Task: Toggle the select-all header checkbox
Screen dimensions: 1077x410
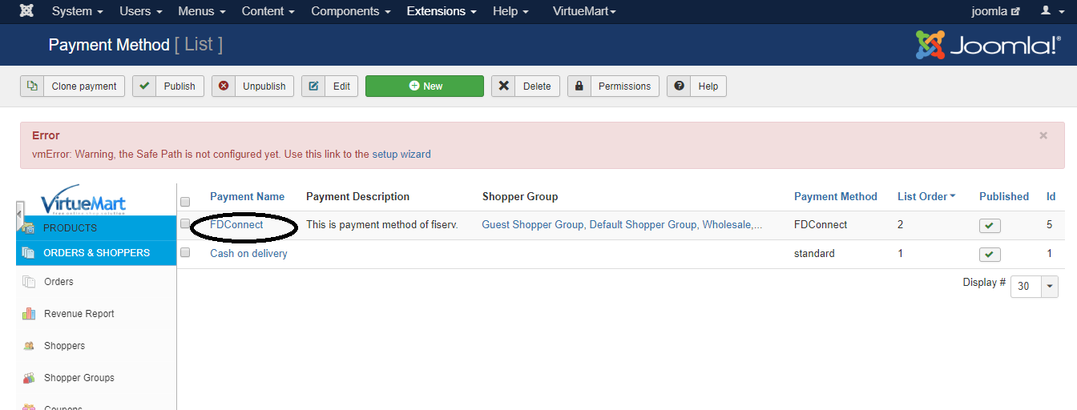Action: [185, 202]
